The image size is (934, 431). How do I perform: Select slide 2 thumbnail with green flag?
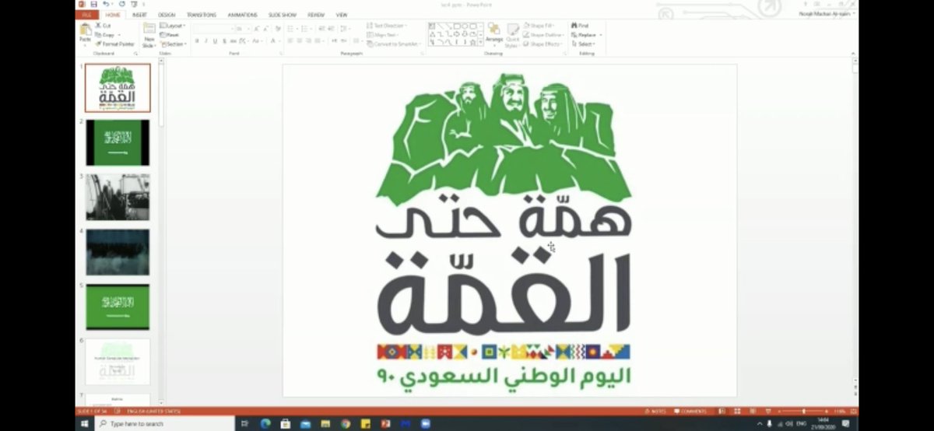click(x=118, y=142)
